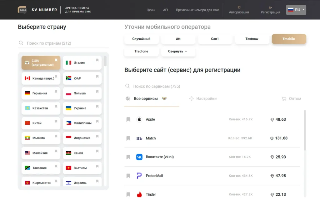Screen dimensions: 320x201
Task: Click the Philippines flag icon
Action: [68, 123]
